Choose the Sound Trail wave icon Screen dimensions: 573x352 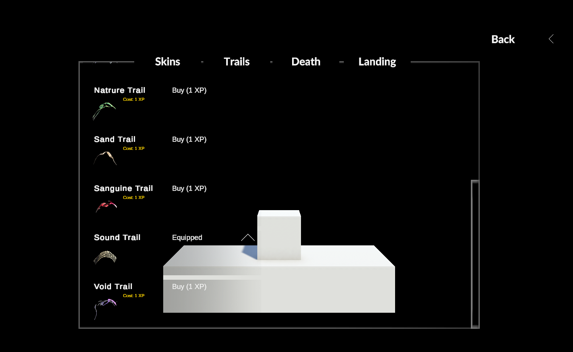click(105, 257)
